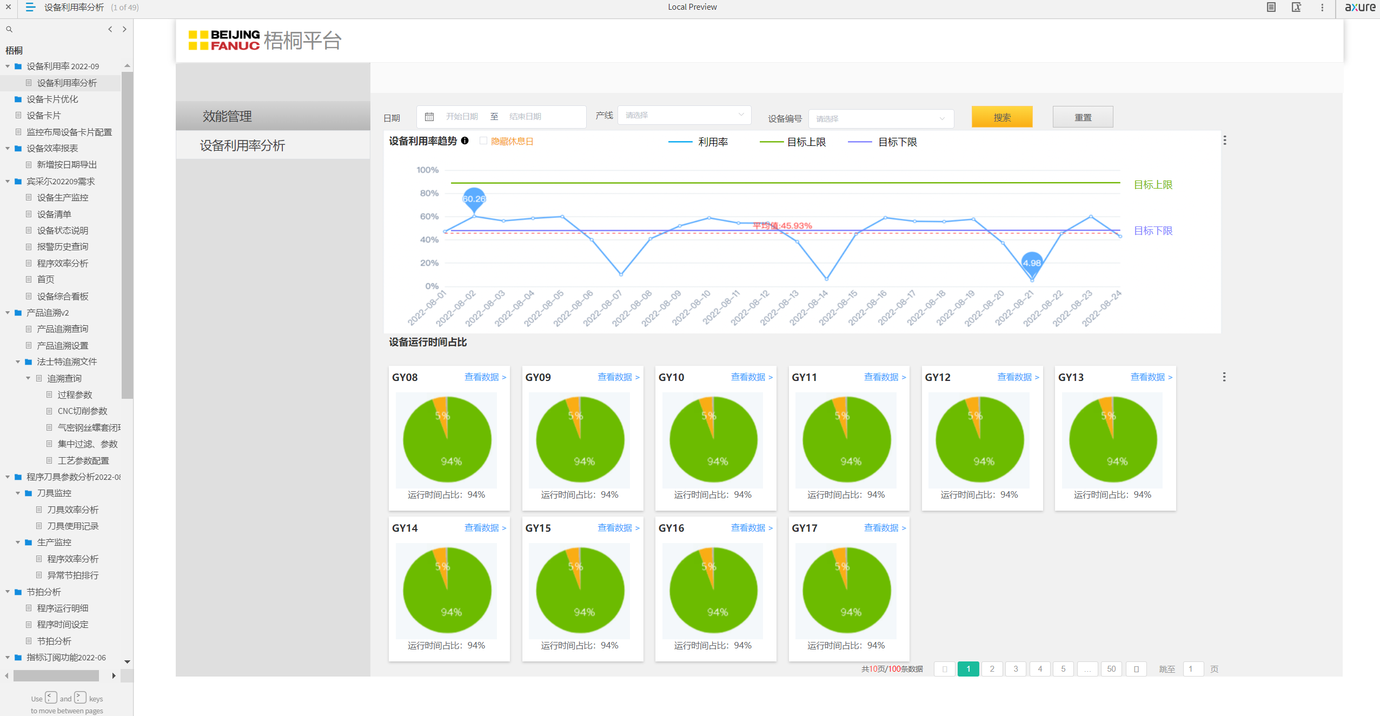
Task: Open 节拍分析 page in tree
Action: (54, 641)
